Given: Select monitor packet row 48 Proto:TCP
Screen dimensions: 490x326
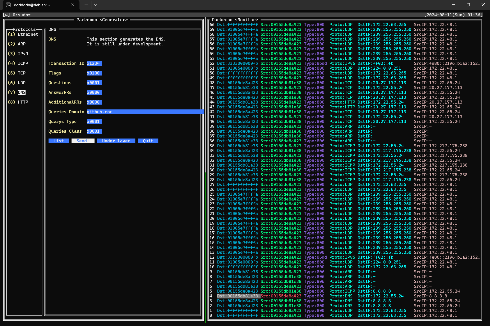Looking at the screenshot, I should coord(345,83).
